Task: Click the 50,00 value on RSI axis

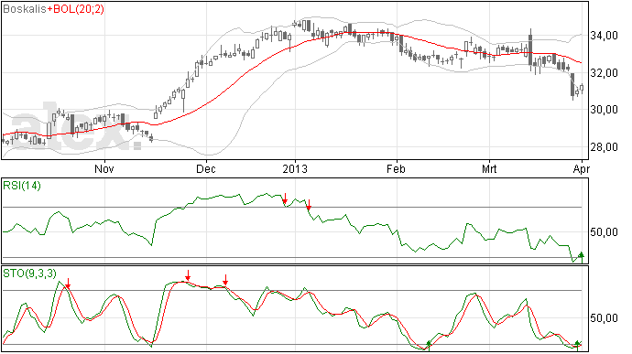Action: click(604, 232)
